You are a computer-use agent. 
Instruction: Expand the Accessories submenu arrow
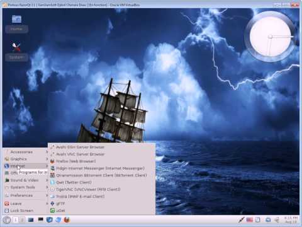(47, 152)
